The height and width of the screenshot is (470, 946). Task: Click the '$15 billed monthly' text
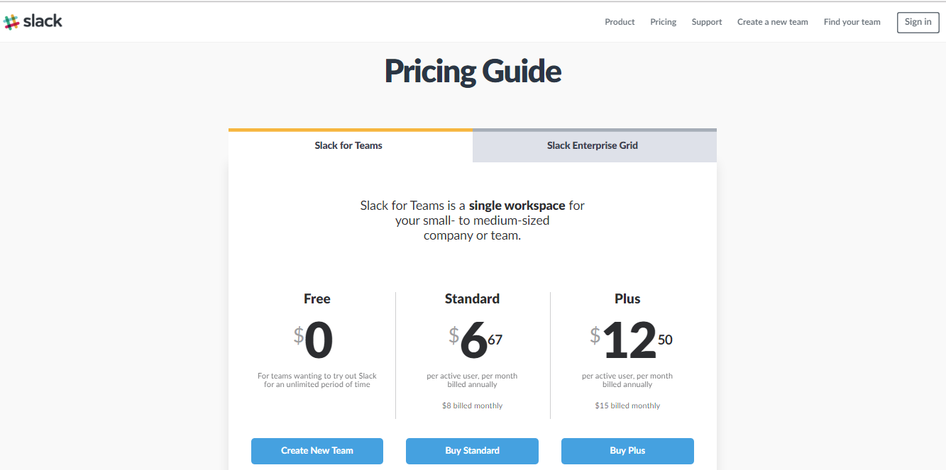627,406
